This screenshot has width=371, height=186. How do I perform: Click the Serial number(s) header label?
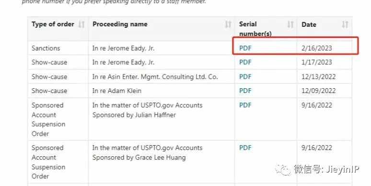tap(255, 29)
